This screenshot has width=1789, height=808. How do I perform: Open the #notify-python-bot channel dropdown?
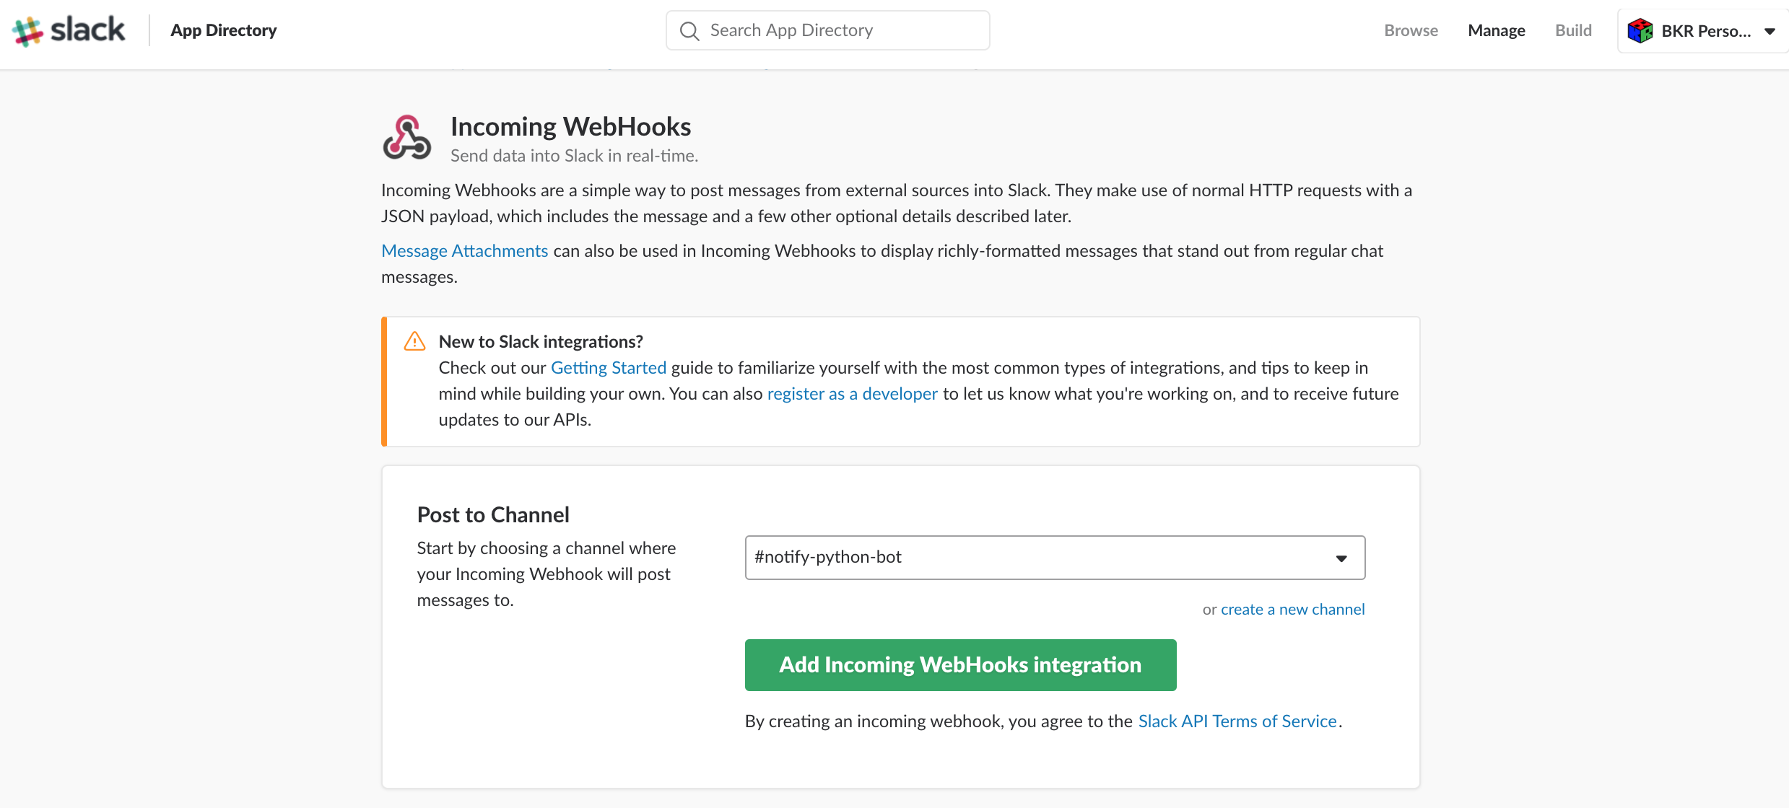[1055, 557]
